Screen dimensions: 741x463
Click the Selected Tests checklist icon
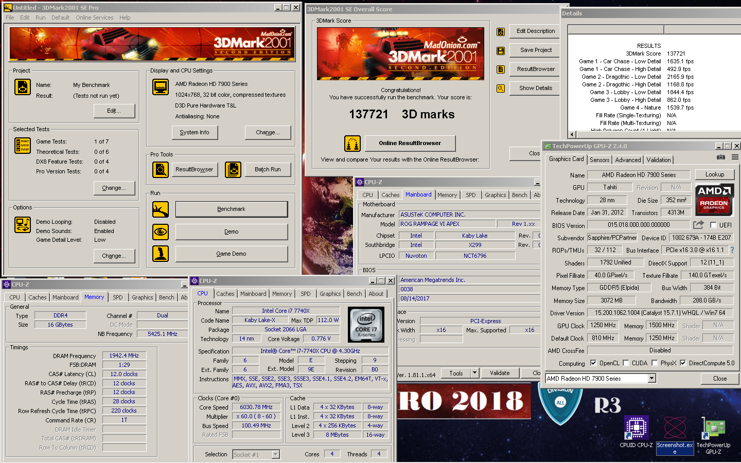(23, 146)
